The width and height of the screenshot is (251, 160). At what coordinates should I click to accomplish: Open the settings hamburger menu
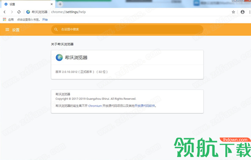7,29
